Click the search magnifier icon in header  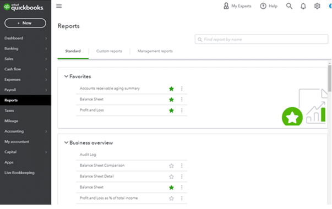(x=289, y=6)
